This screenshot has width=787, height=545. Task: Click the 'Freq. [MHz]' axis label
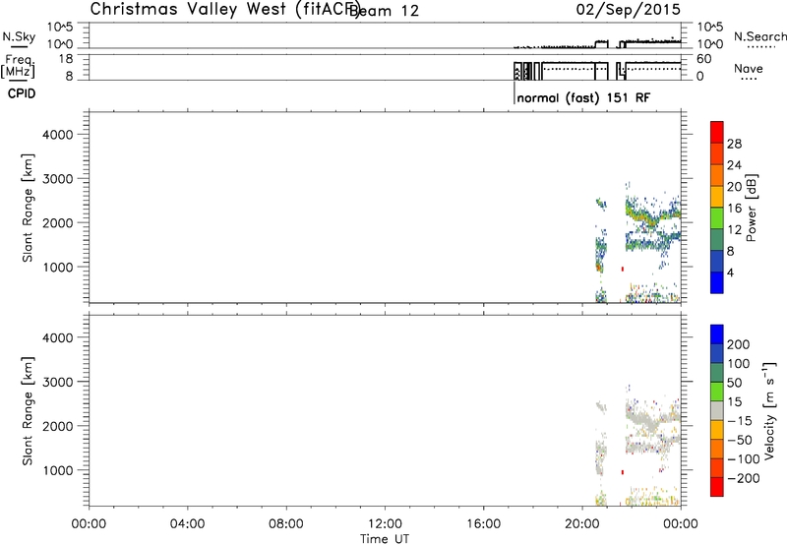coord(18,66)
